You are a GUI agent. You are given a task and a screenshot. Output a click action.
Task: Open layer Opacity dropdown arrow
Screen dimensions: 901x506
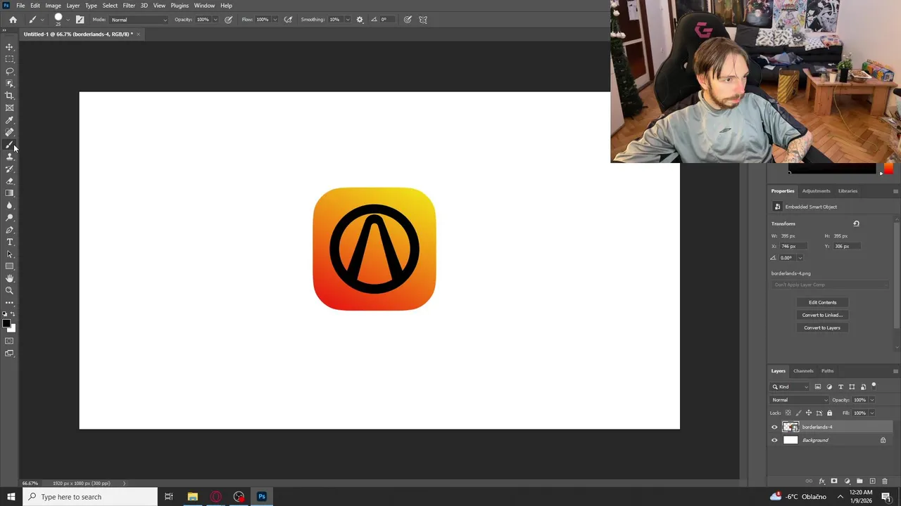[x=871, y=400]
